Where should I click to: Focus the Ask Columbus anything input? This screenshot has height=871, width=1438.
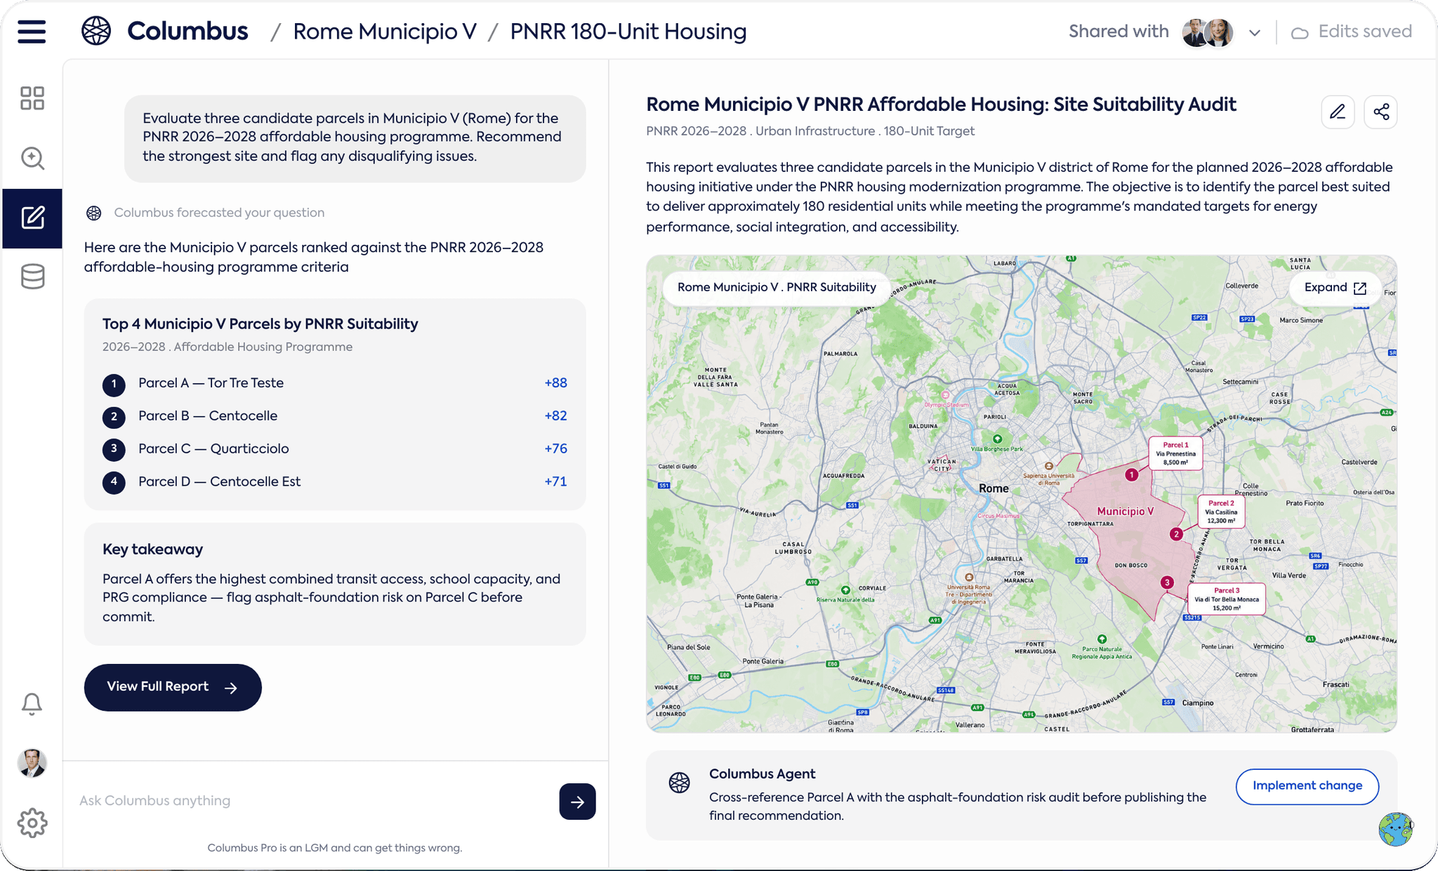(x=312, y=801)
